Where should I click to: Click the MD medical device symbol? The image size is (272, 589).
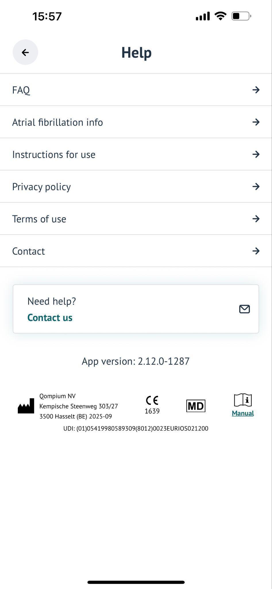pos(196,406)
